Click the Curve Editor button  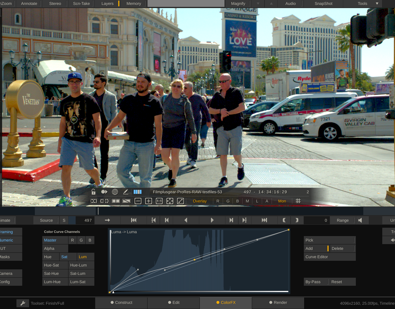tap(330, 257)
